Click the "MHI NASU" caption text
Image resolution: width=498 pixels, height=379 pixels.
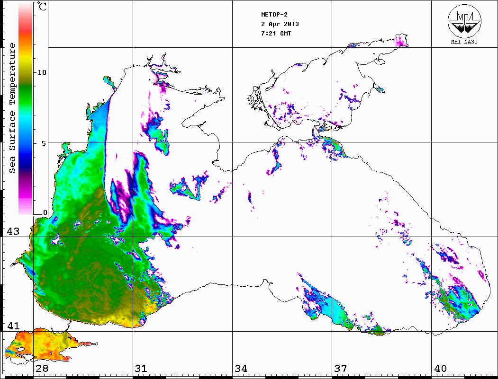(464, 42)
